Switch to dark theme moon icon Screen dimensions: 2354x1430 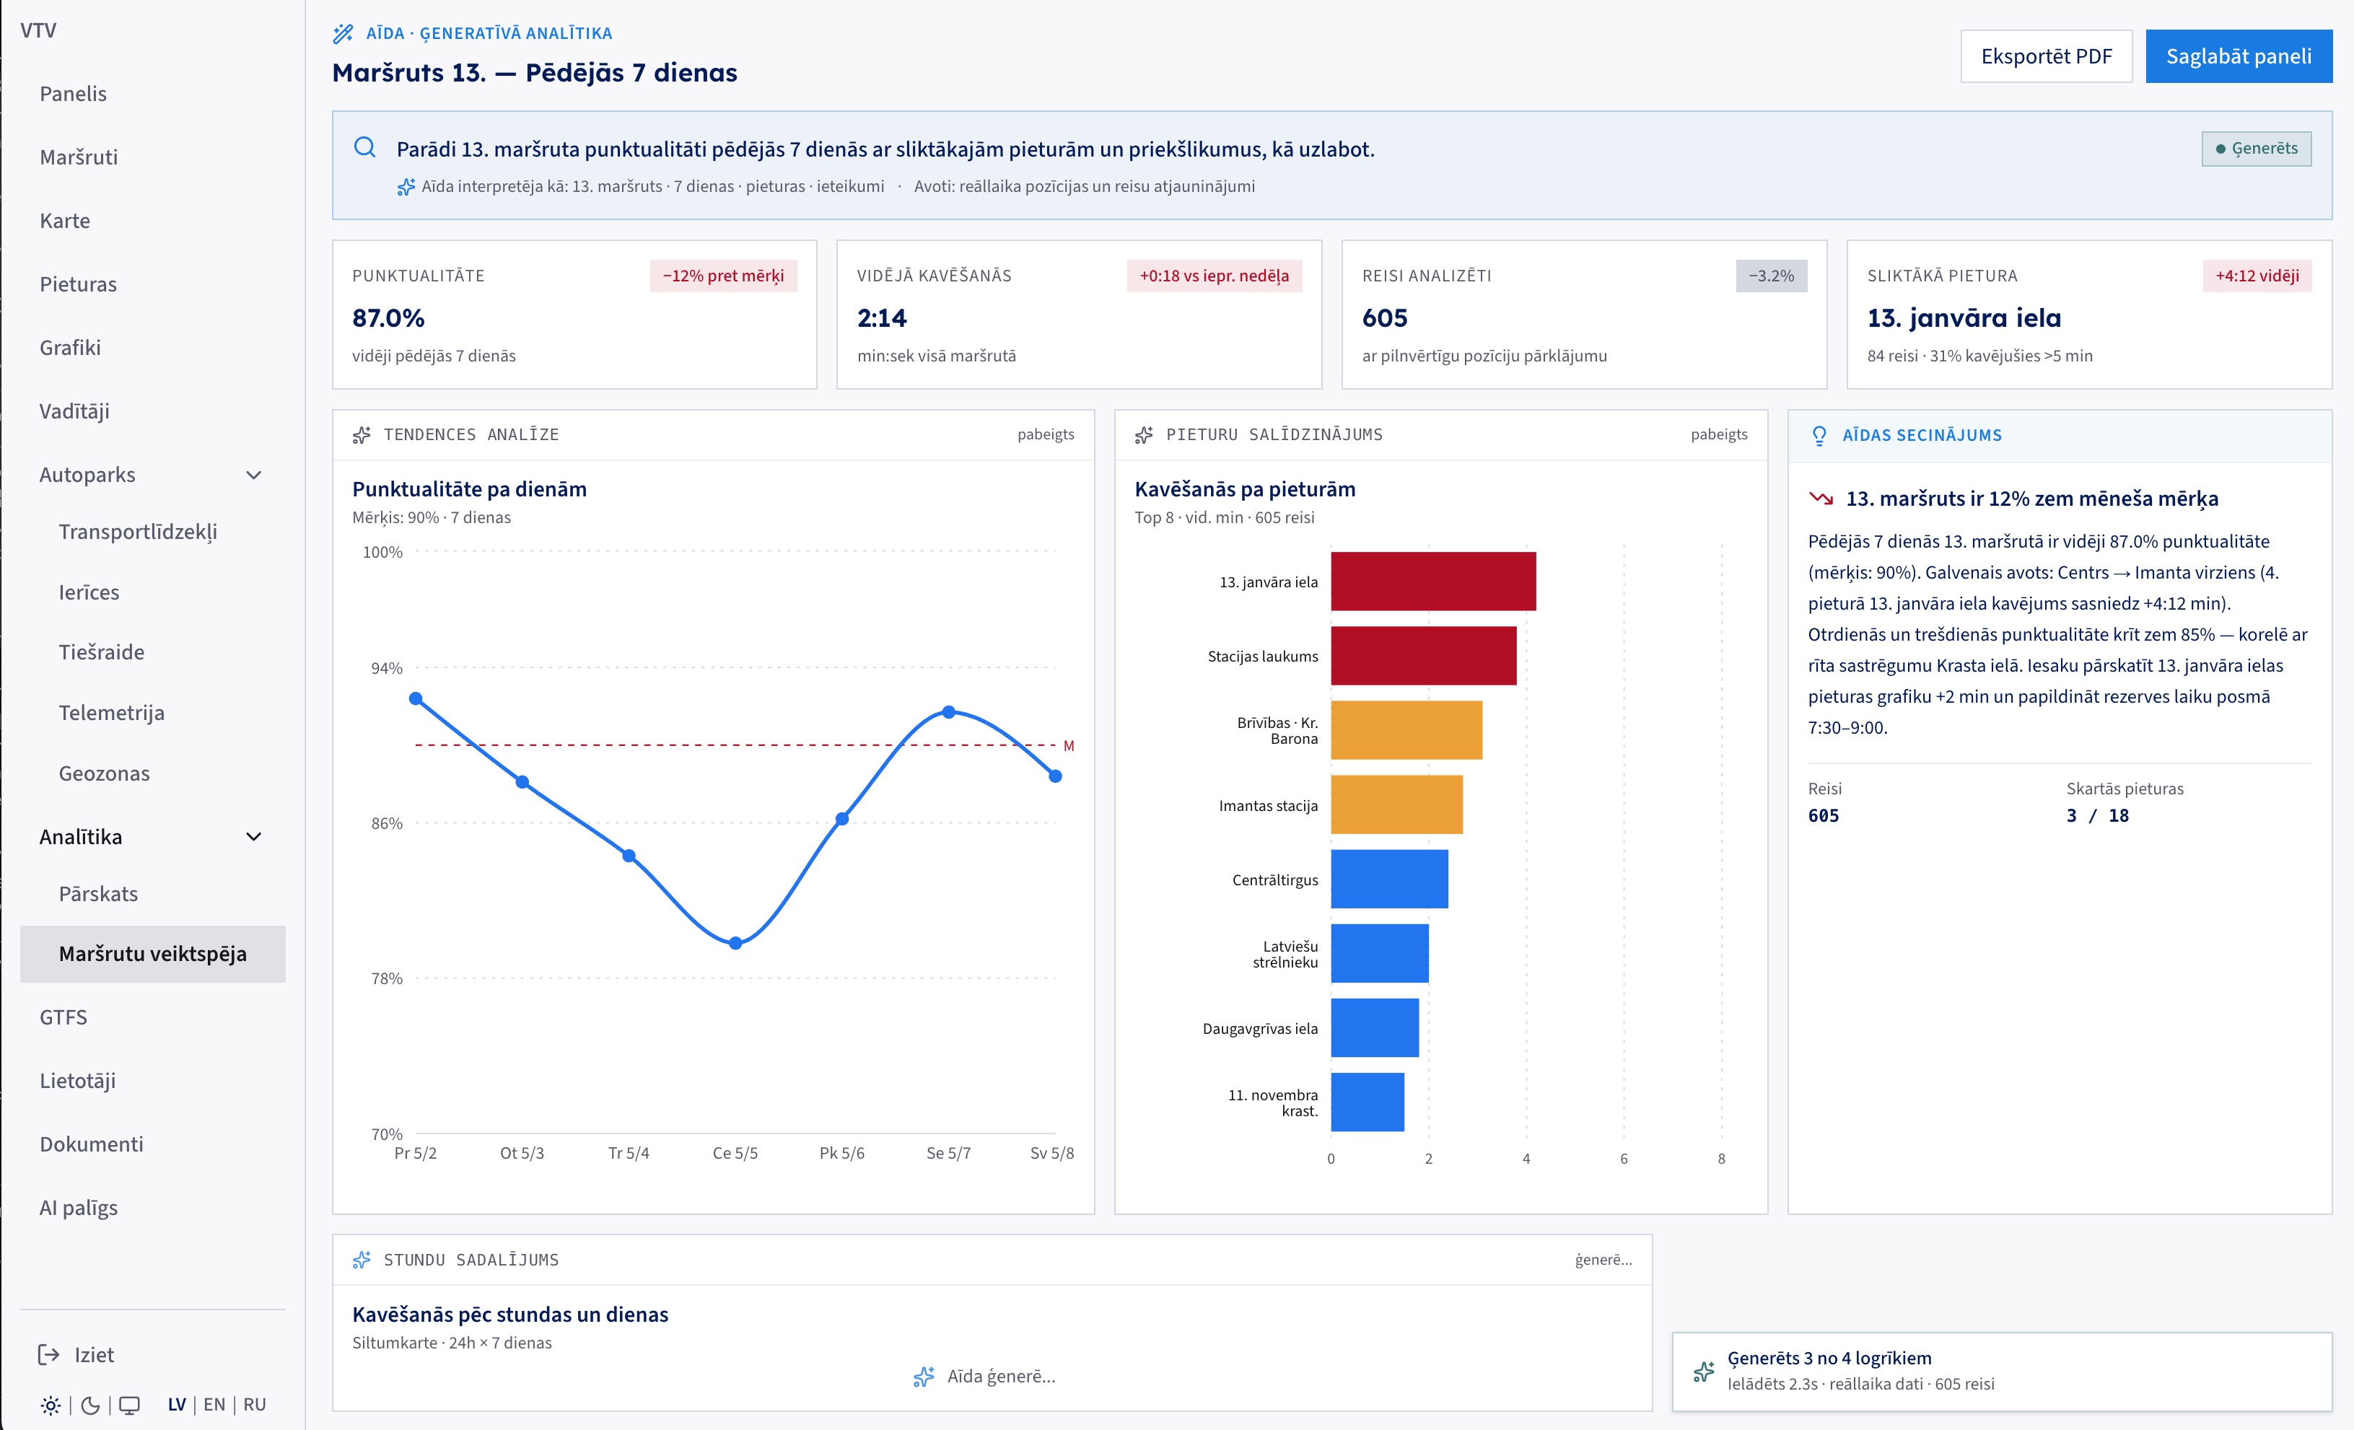[x=91, y=1405]
